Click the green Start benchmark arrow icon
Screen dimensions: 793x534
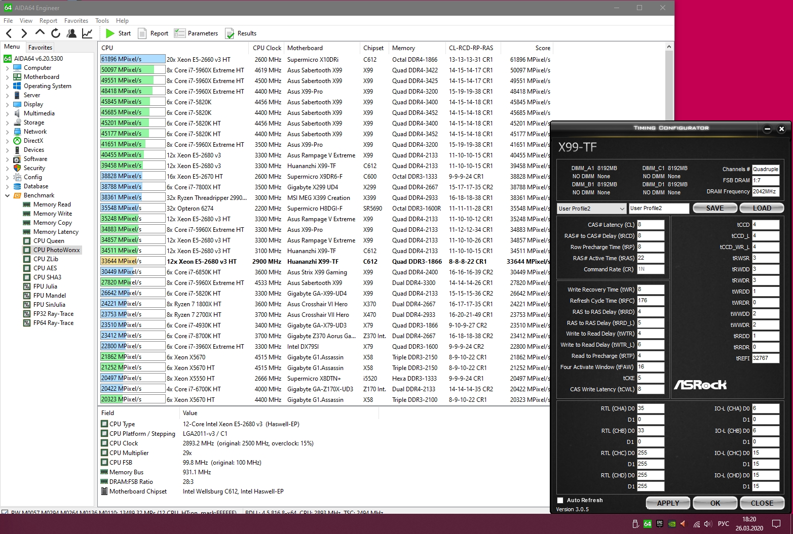(110, 33)
